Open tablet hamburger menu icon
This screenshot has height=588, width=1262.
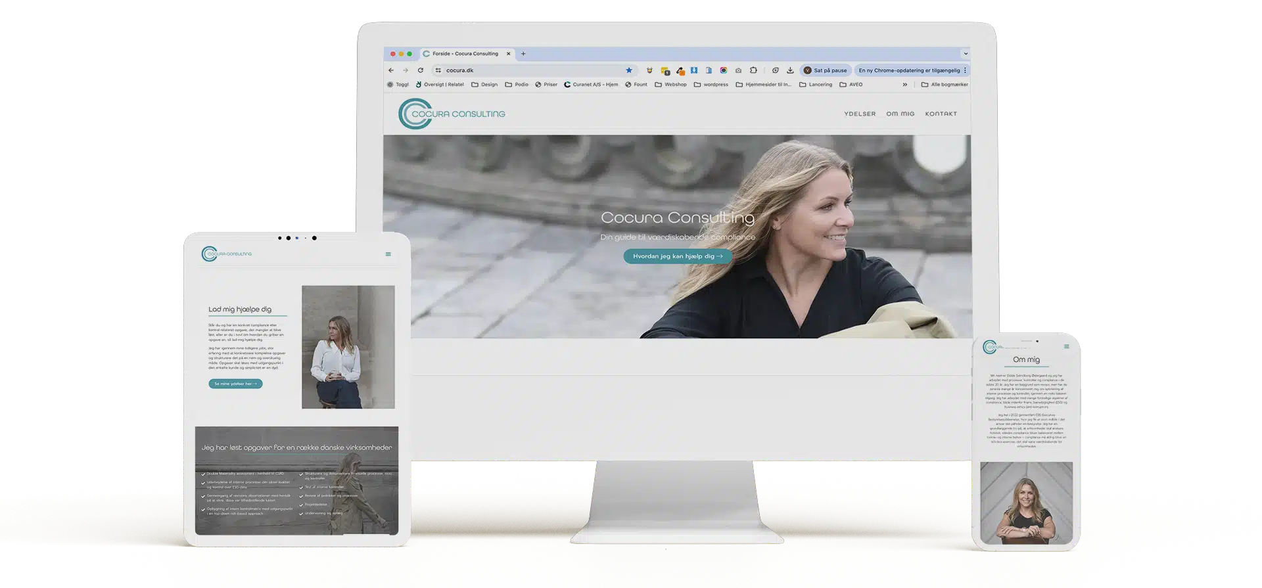[x=388, y=254]
